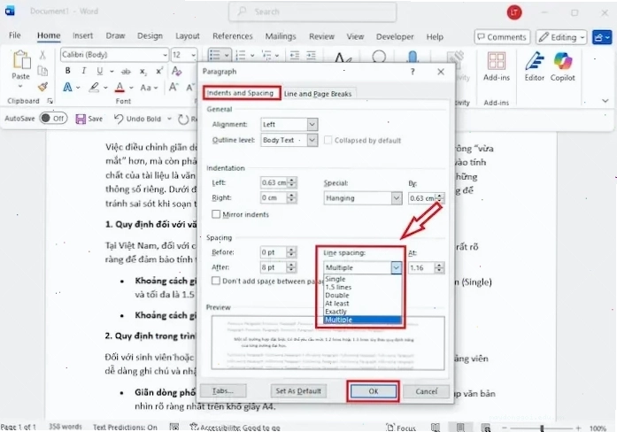Screen dimensions: 617x432
Task: Click the Left indentation value field
Action: coord(274,182)
